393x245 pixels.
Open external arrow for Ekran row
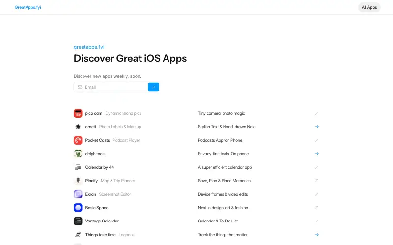(317, 194)
